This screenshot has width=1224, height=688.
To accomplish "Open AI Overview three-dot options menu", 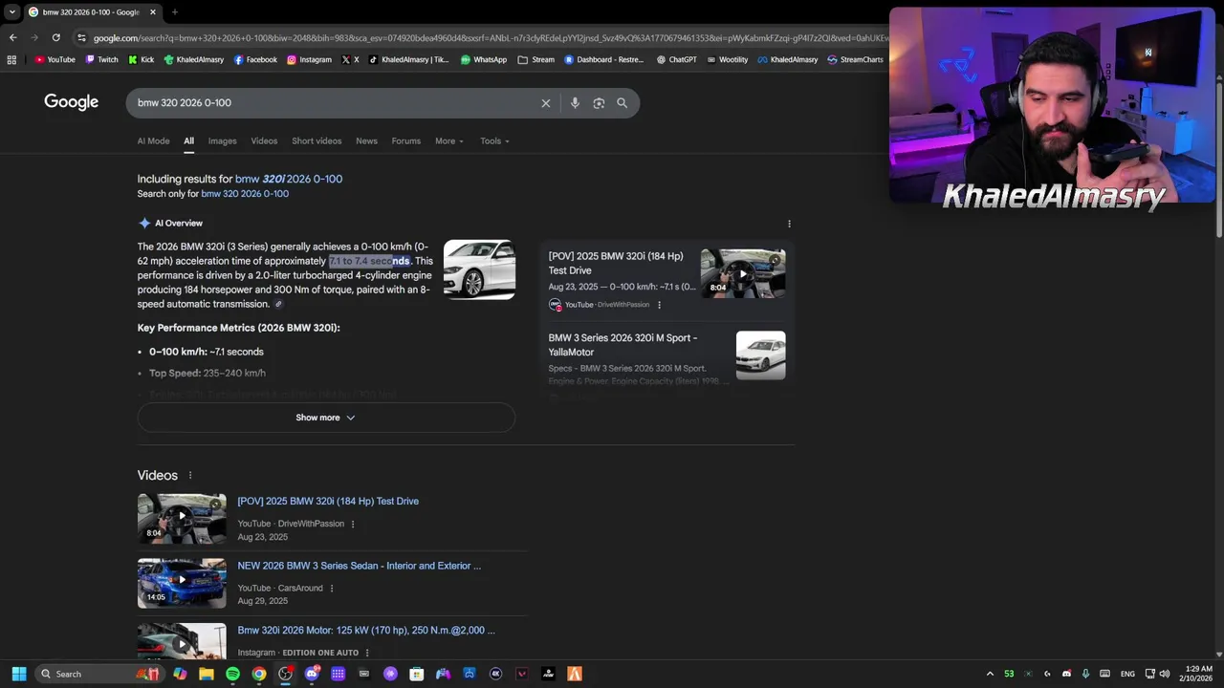I will 789,224.
